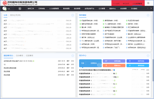Open the user avatar icon
The width and height of the screenshot is (154, 99).
(x=5, y=8)
